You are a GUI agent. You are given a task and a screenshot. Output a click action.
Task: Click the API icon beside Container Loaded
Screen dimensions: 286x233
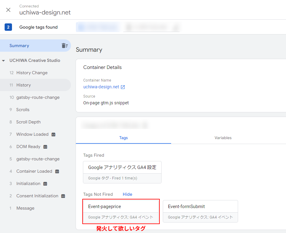[x=57, y=171]
